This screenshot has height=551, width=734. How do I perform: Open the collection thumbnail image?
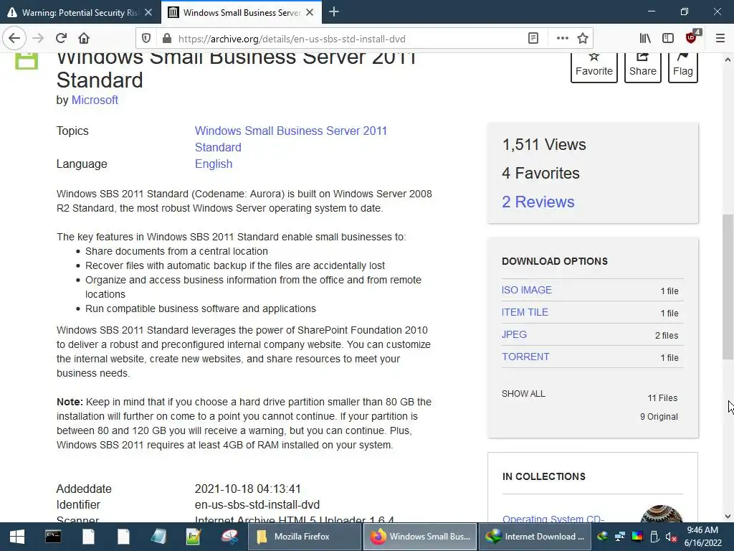click(661, 514)
